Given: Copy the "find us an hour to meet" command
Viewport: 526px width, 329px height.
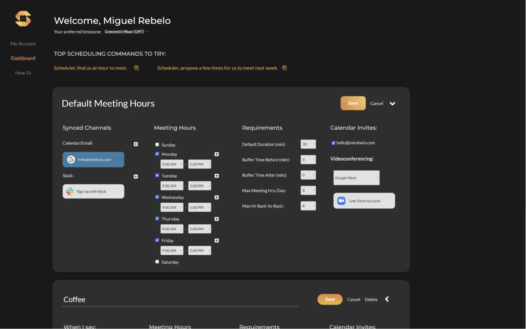Looking at the screenshot, I should (136, 68).
